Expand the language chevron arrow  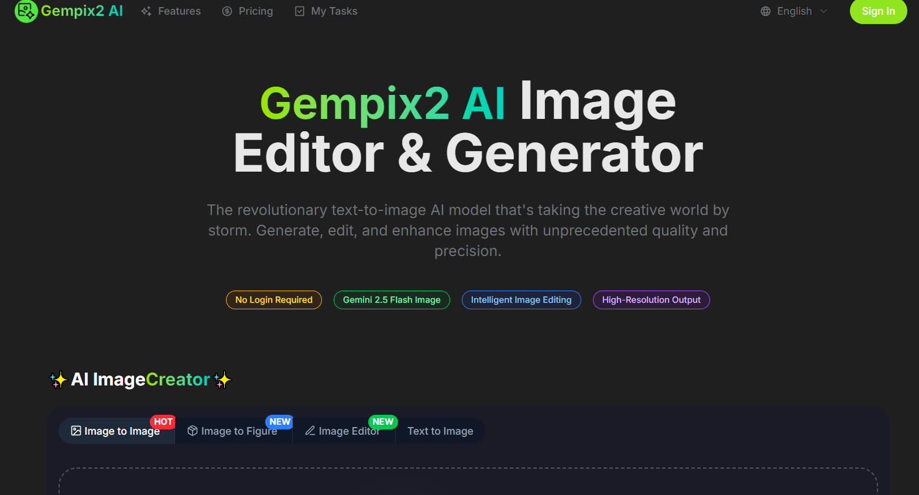(824, 11)
